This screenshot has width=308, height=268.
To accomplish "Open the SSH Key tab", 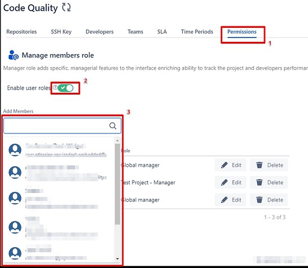I will (x=61, y=32).
